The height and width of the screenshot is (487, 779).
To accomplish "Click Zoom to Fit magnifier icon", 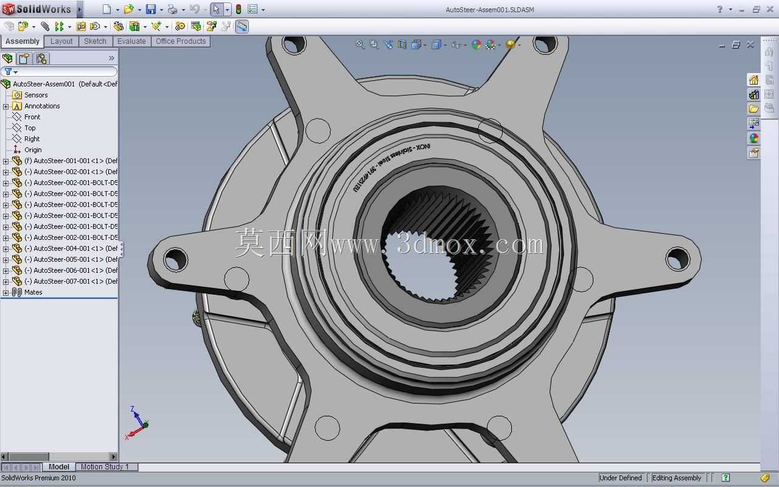I will (360, 44).
